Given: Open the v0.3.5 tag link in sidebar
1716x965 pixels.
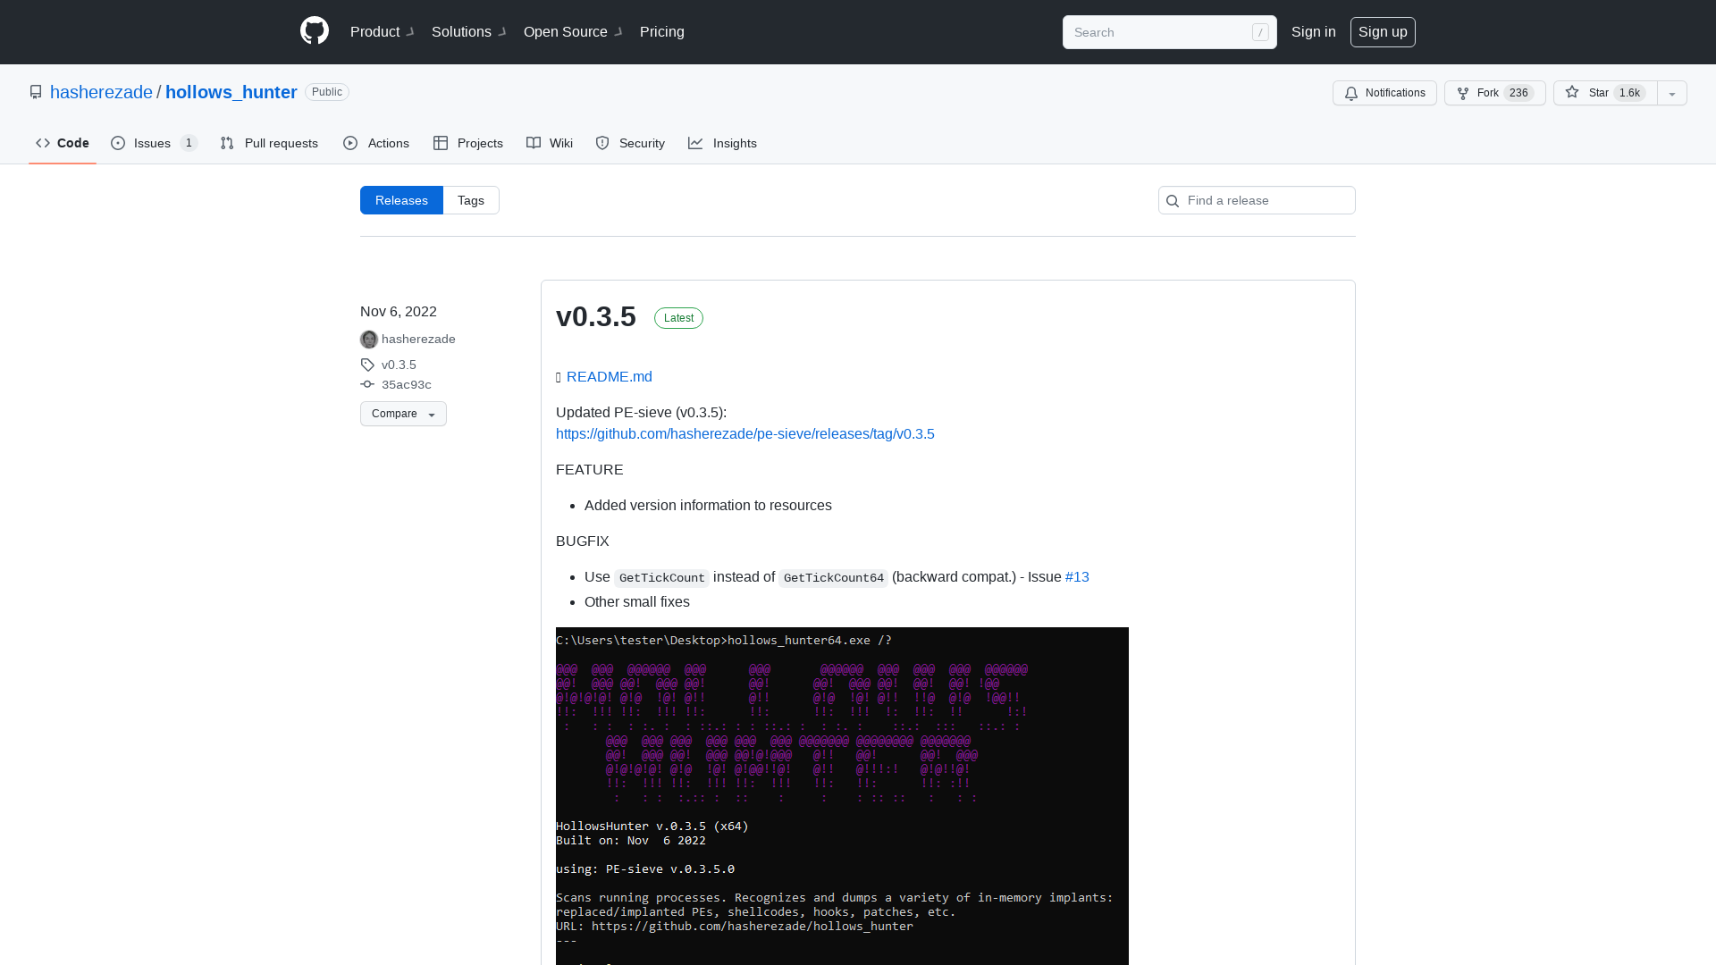Looking at the screenshot, I should 399,365.
